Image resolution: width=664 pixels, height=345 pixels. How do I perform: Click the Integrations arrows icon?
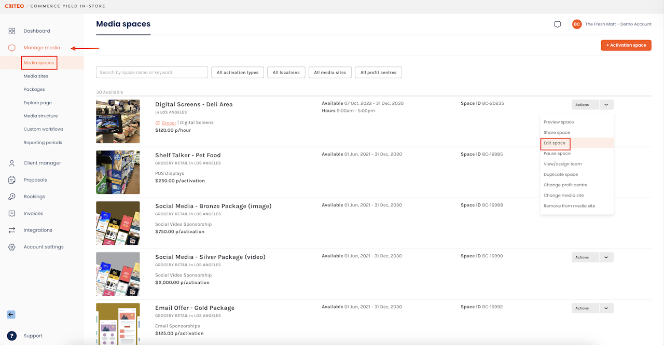tap(12, 230)
